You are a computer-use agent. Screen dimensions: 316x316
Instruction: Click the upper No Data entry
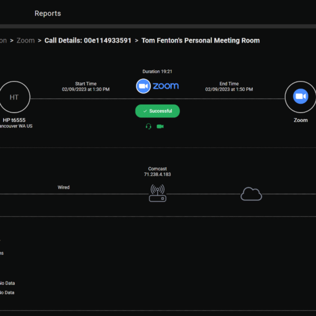(7, 283)
